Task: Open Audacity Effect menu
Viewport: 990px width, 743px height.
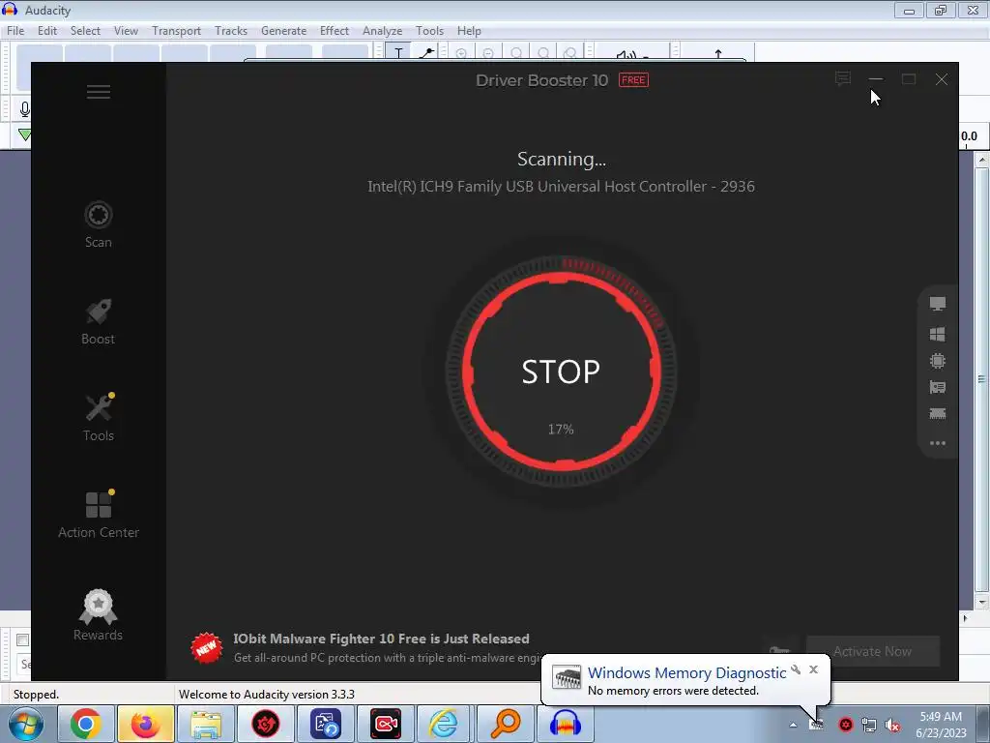Action: [334, 30]
